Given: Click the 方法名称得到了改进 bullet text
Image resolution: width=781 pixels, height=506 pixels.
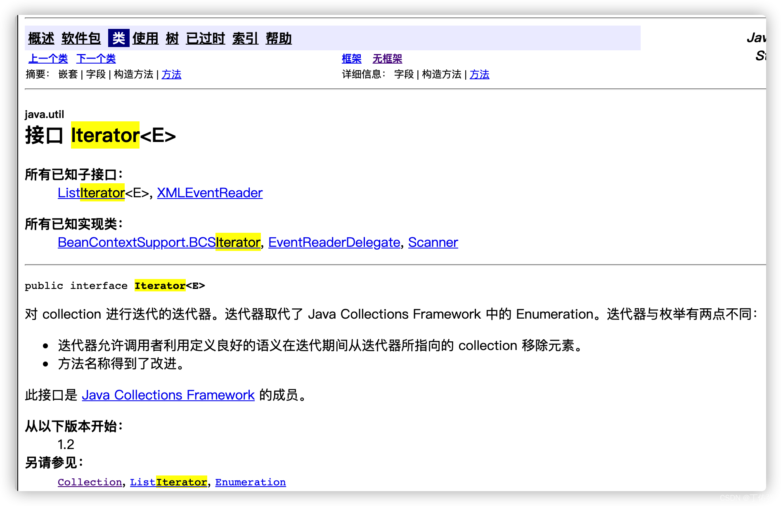Looking at the screenshot, I should pyautogui.click(x=121, y=364).
